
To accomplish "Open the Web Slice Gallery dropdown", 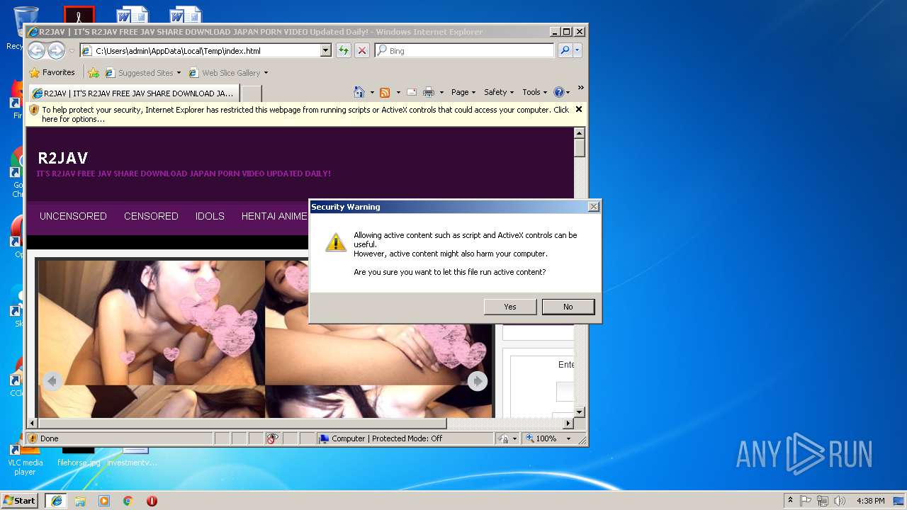I will 266,72.
